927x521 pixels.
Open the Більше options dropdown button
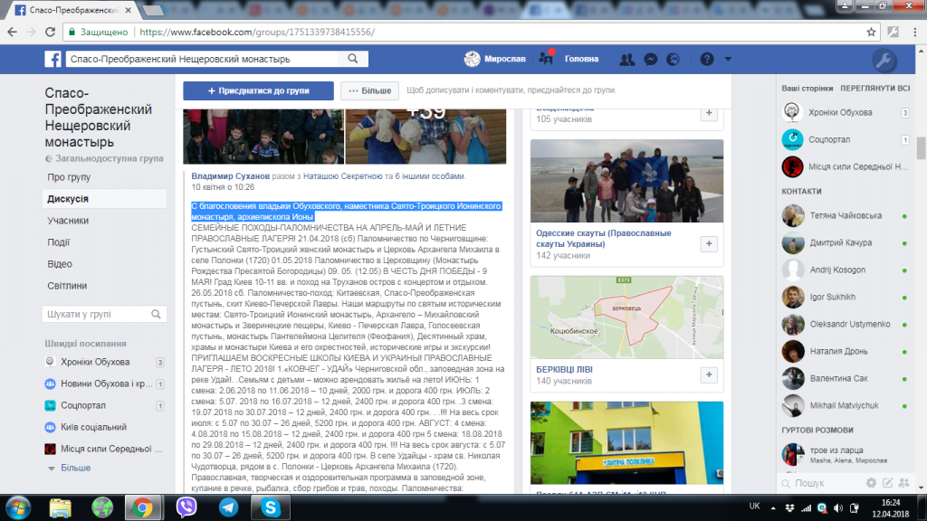coord(370,91)
